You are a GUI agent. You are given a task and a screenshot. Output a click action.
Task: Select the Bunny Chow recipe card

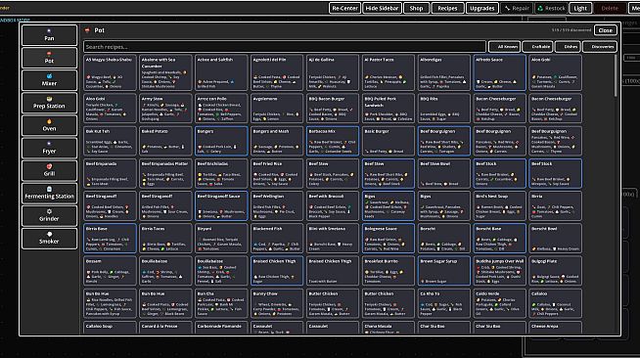tap(277, 304)
